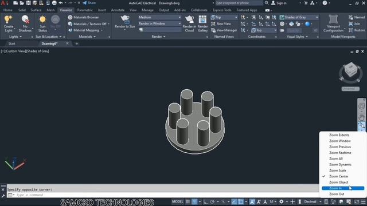Click the steering wheel navigation icon
The image size is (367, 206).
pyautogui.click(x=361, y=106)
